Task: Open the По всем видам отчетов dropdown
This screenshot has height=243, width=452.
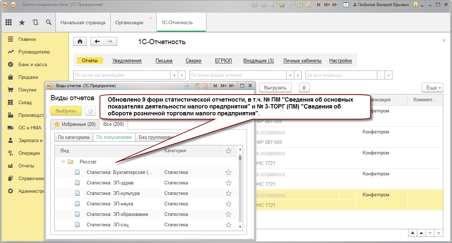Action: pyautogui.click(x=290, y=75)
